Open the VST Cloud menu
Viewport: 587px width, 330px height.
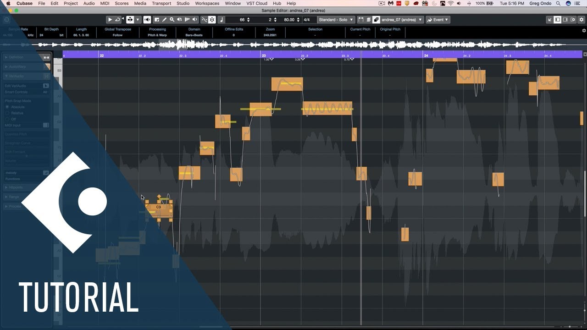pyautogui.click(x=256, y=3)
